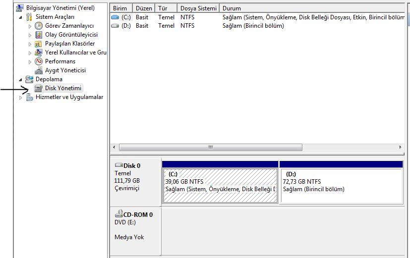The height and width of the screenshot is (258, 410).
Task: Select the Bilgisayar Yönetimi (Yerel) root label
Action: (x=60, y=8)
